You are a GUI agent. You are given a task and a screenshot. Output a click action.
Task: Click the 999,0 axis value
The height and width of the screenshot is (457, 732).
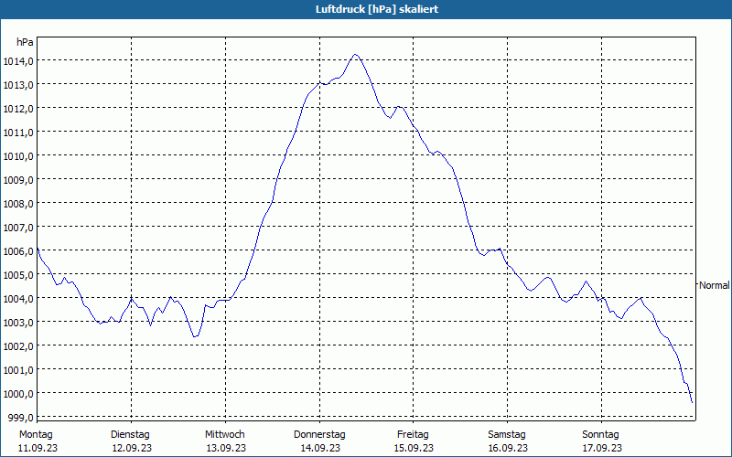tap(20, 418)
